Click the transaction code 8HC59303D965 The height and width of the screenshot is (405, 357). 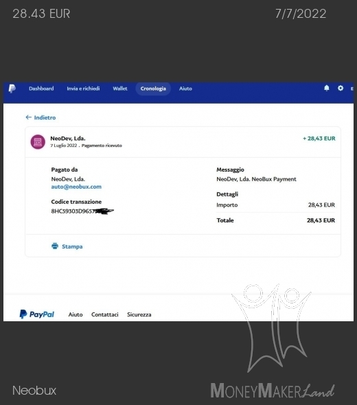tap(82, 211)
